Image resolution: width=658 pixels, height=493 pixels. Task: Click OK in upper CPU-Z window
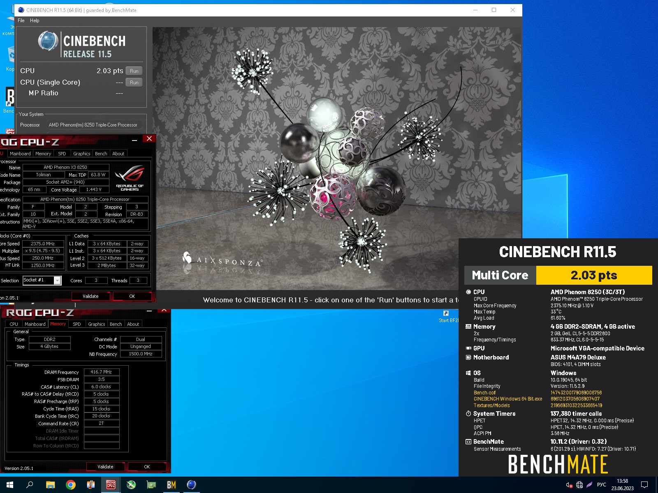[x=132, y=296]
